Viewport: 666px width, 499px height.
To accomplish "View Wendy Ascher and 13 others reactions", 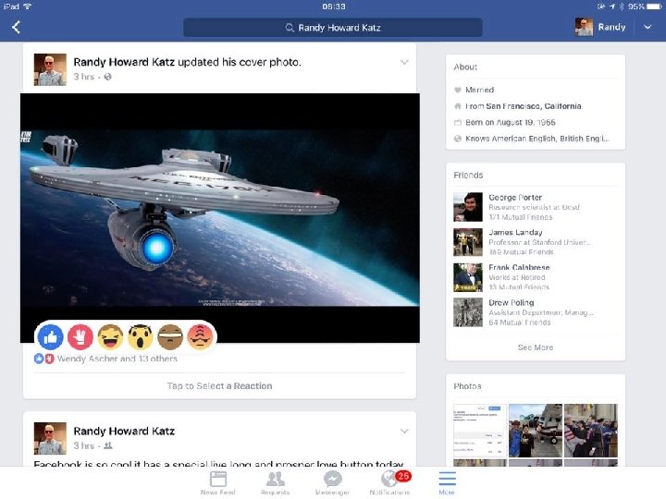I will (117, 359).
